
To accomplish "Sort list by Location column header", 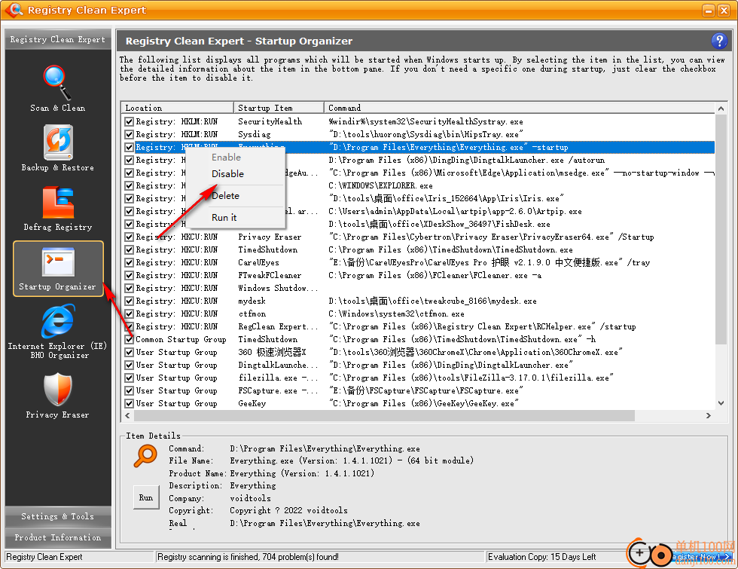I will pos(177,108).
